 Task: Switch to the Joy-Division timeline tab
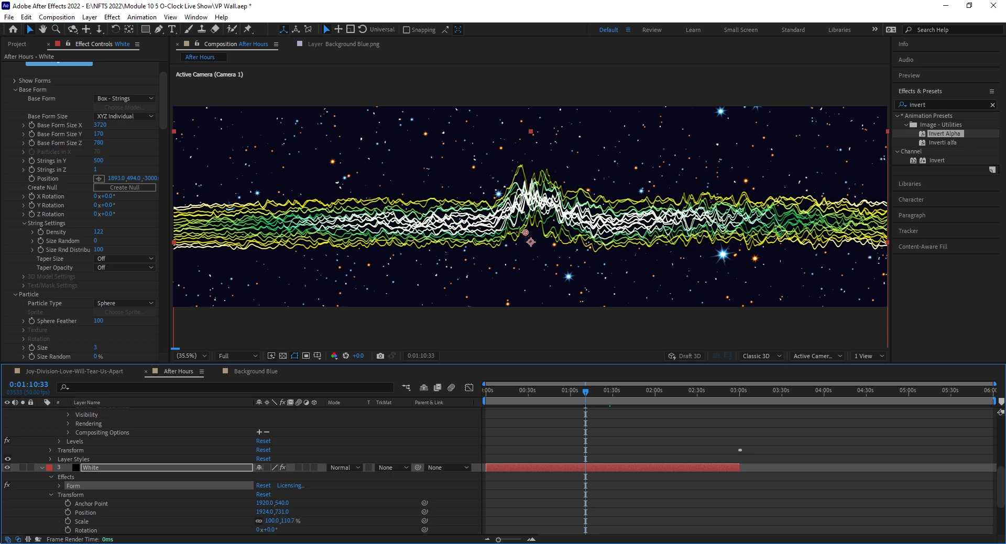(74, 371)
